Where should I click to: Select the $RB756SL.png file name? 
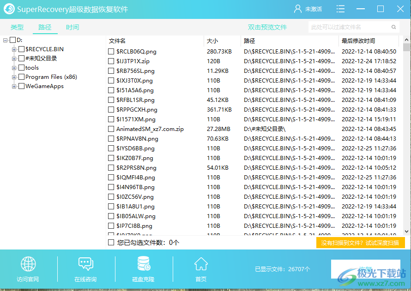[135, 71]
